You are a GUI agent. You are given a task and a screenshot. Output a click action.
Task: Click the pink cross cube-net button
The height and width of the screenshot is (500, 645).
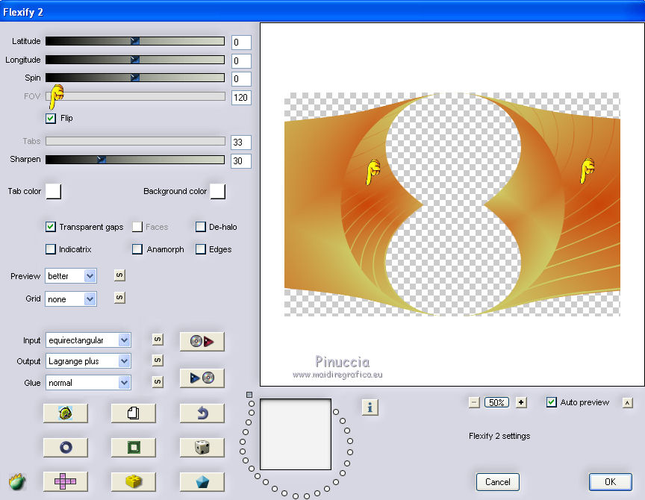pos(66,481)
